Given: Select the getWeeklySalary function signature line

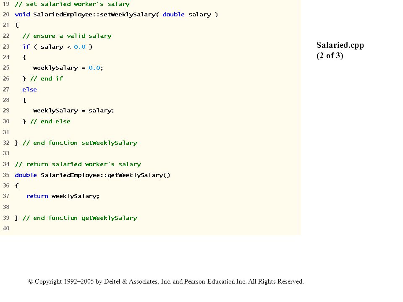Looking at the screenshot, I should pyautogui.click(x=92, y=175).
